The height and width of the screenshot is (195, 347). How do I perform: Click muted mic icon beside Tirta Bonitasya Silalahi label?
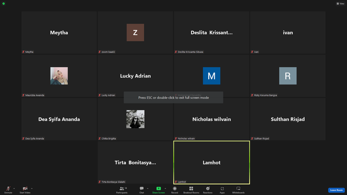pos(100,182)
